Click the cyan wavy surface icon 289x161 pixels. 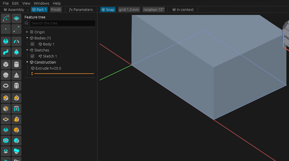[16, 151]
